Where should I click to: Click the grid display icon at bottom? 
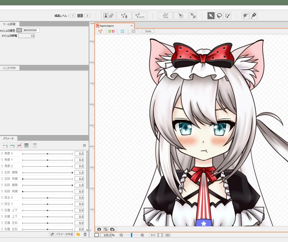click(168, 235)
